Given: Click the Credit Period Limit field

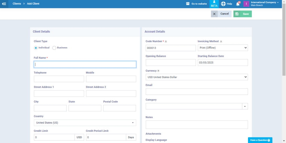Looking at the screenshot, I should [106, 137].
